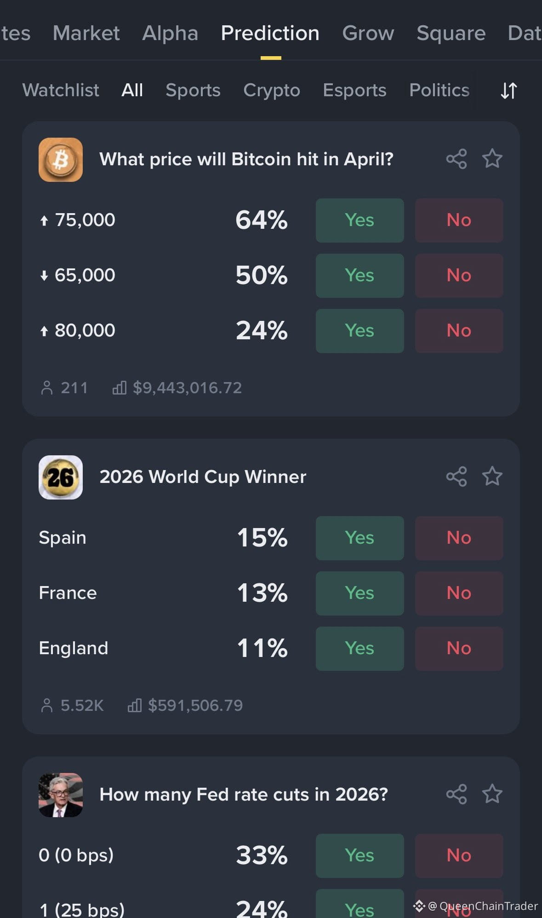This screenshot has height=918, width=542.
Task: Share the Bitcoin April price market
Action: tap(456, 159)
